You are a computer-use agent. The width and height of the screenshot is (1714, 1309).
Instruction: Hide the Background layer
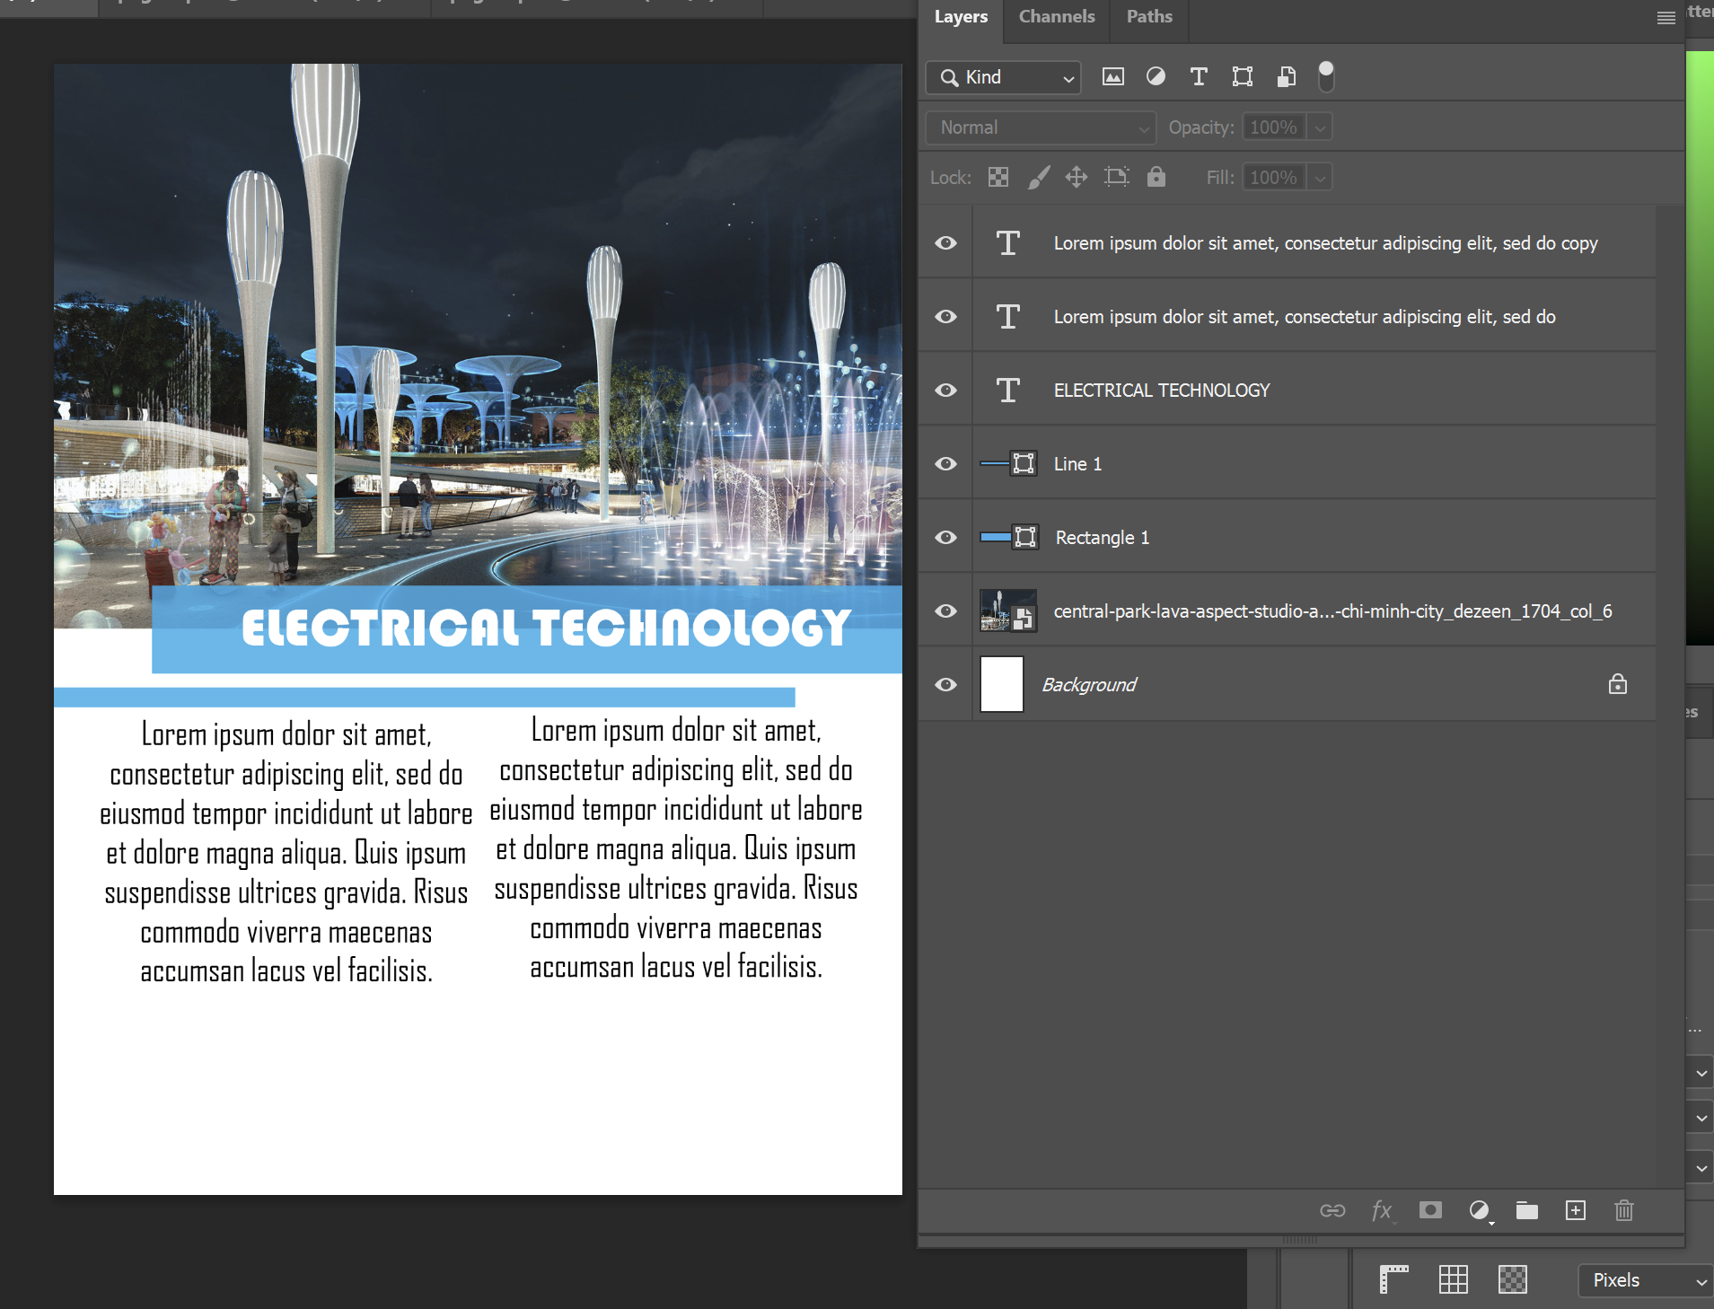click(945, 685)
